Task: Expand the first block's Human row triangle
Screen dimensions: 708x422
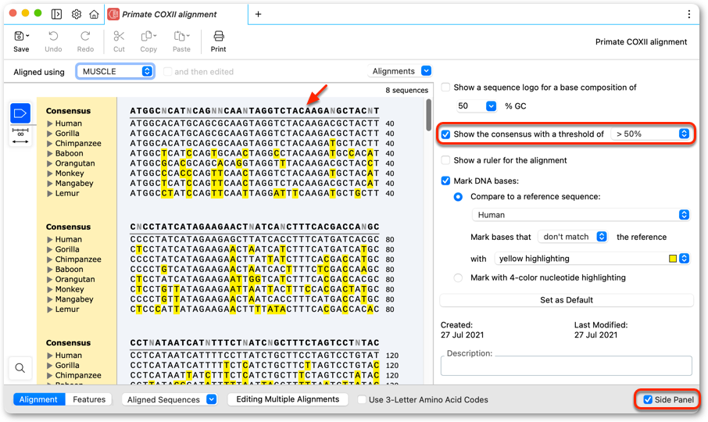Action: coord(50,123)
